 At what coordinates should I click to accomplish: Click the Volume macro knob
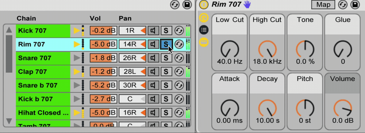[343, 108]
